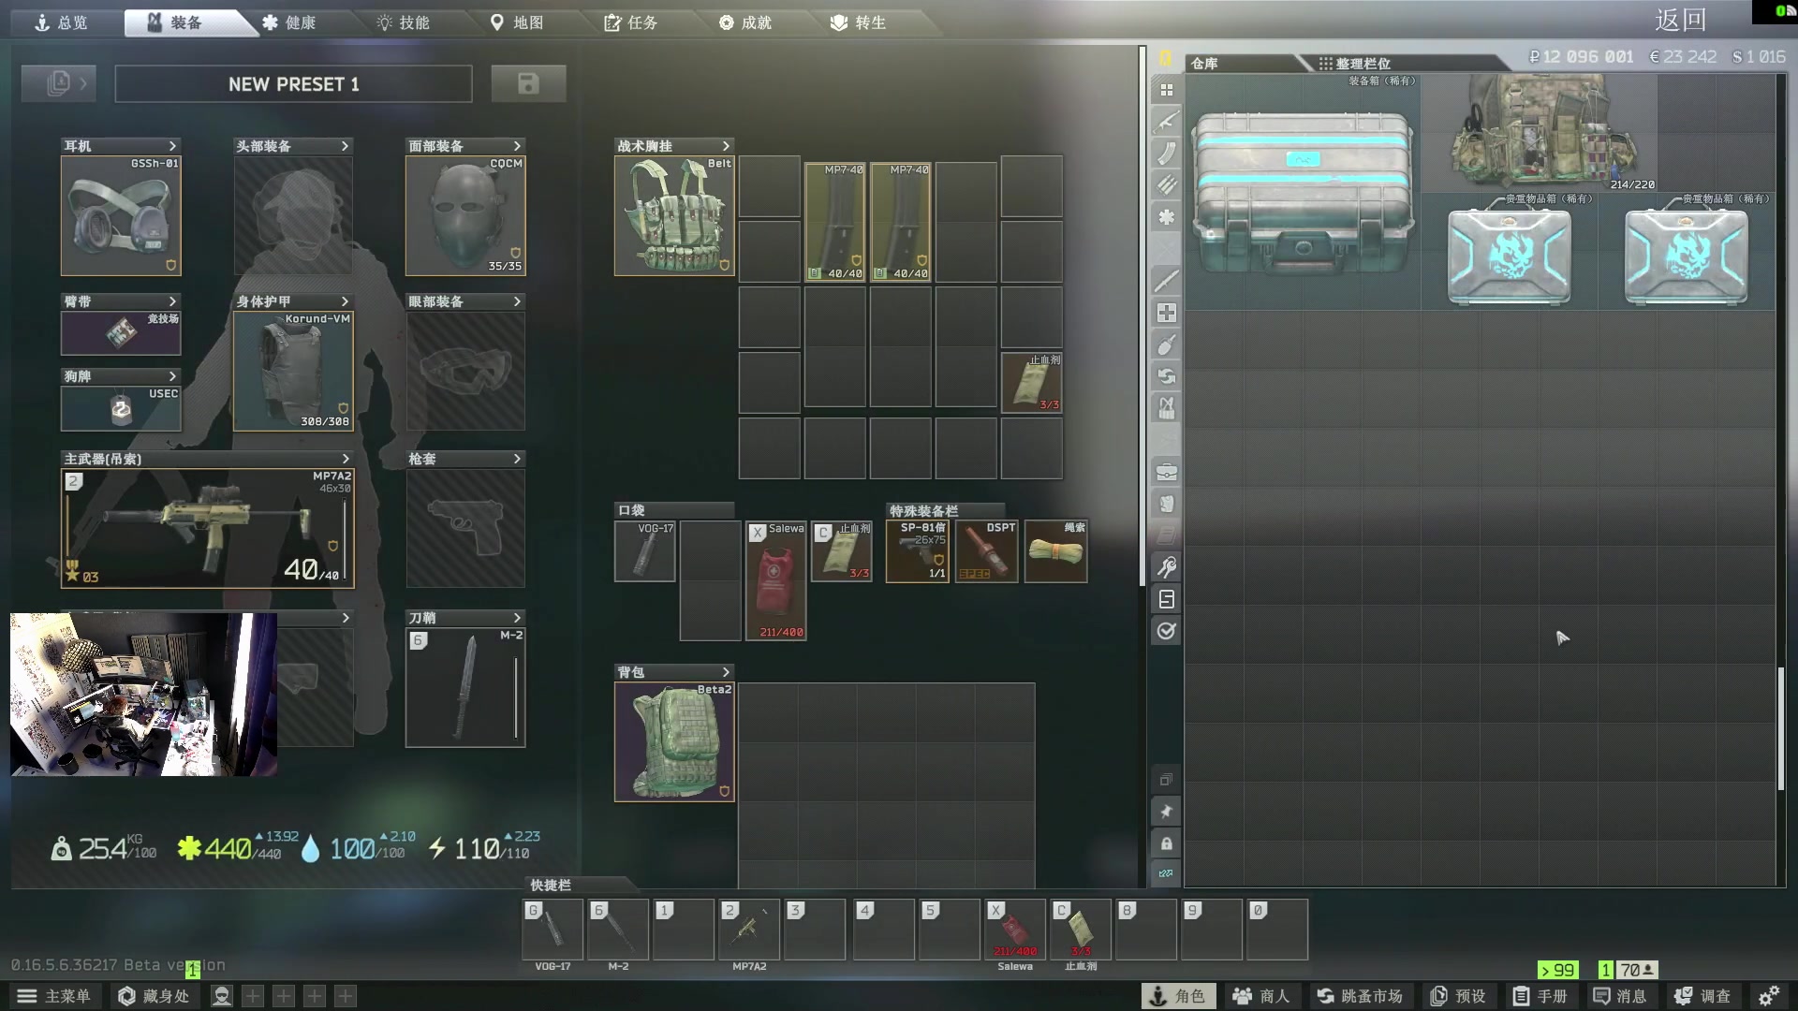The height and width of the screenshot is (1011, 1798).
Task: Go to 藏身处 hideout
Action: point(154,996)
